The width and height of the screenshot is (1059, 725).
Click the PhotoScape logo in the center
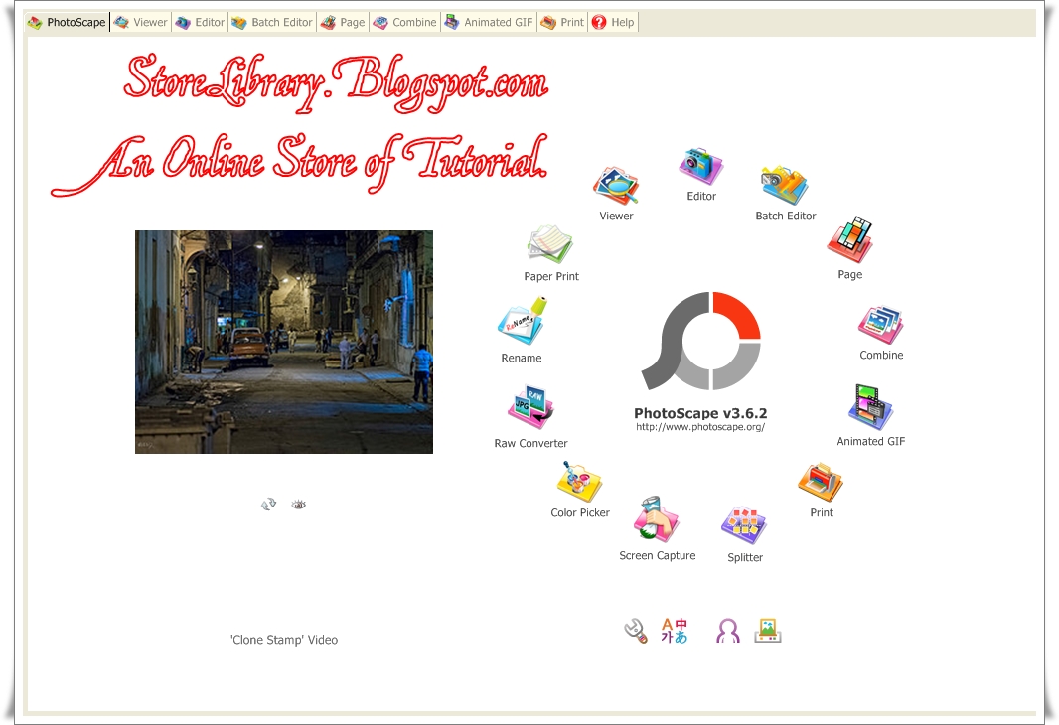(x=701, y=341)
